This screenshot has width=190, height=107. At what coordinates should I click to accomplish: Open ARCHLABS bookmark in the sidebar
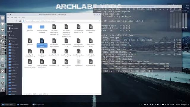pyautogui.click(x=13, y=68)
